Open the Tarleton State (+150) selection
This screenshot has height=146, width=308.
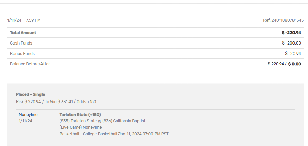pyautogui.click(x=80, y=115)
